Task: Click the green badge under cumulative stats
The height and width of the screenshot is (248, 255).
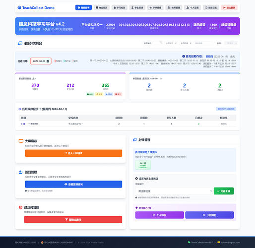Action: pos(90,94)
